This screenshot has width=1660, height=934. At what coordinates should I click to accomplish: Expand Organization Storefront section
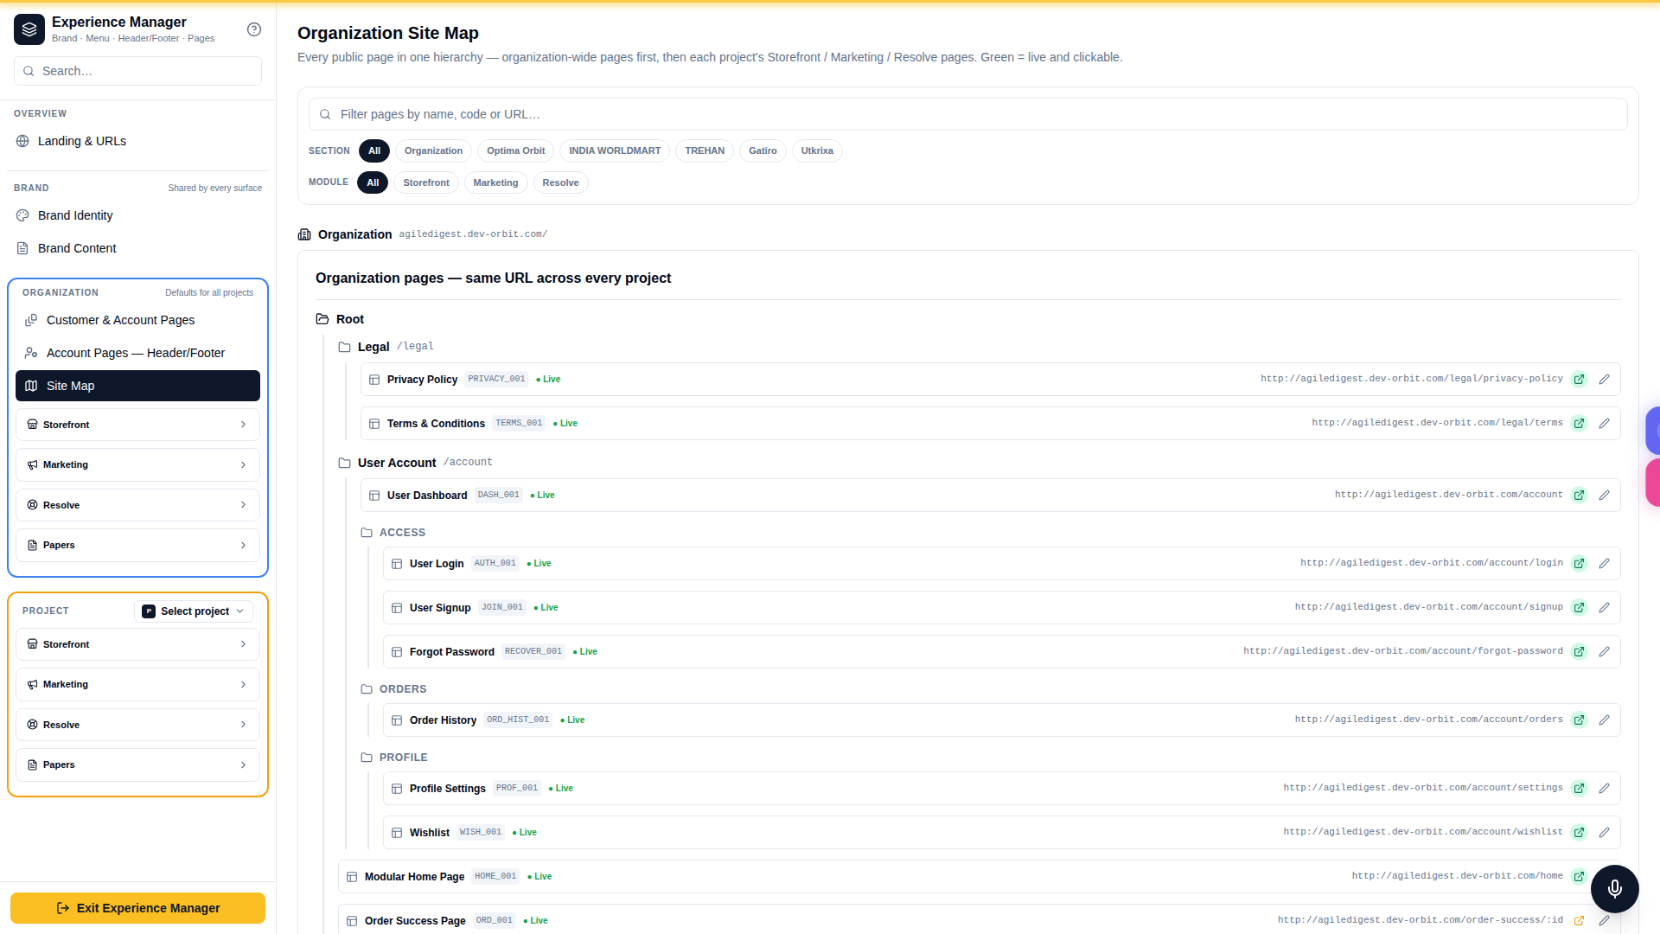[x=137, y=425]
